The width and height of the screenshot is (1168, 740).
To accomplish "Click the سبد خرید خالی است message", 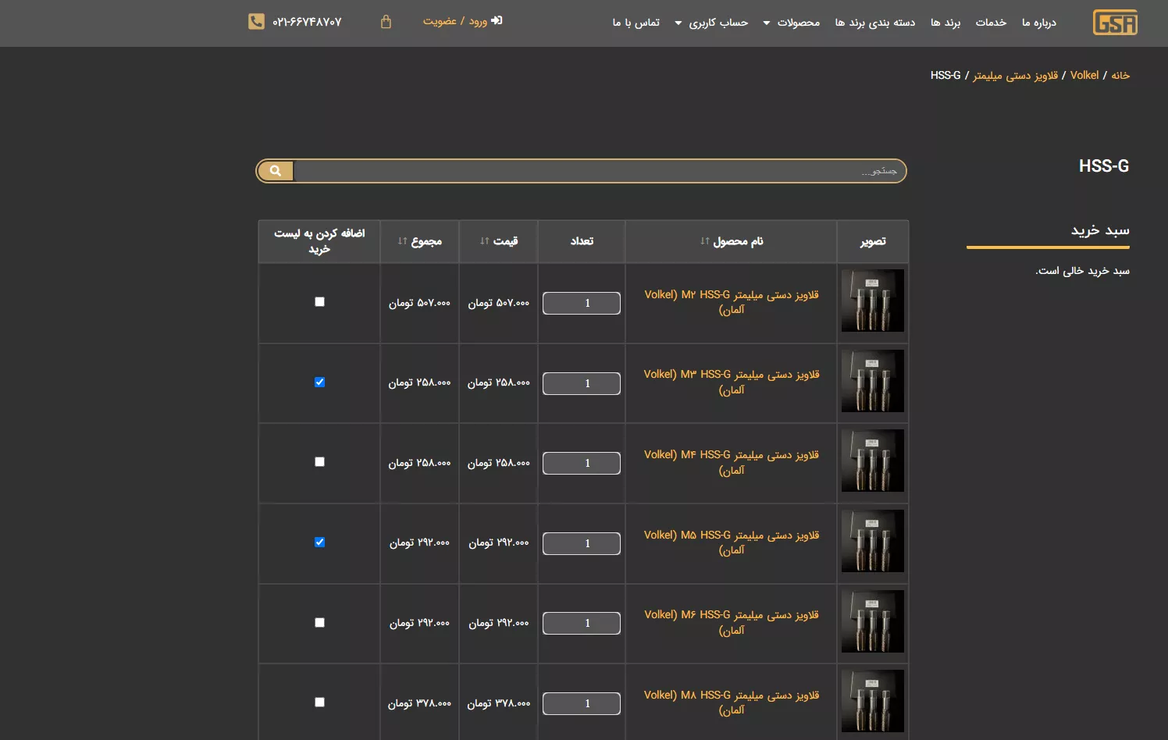I will 1082,271.
